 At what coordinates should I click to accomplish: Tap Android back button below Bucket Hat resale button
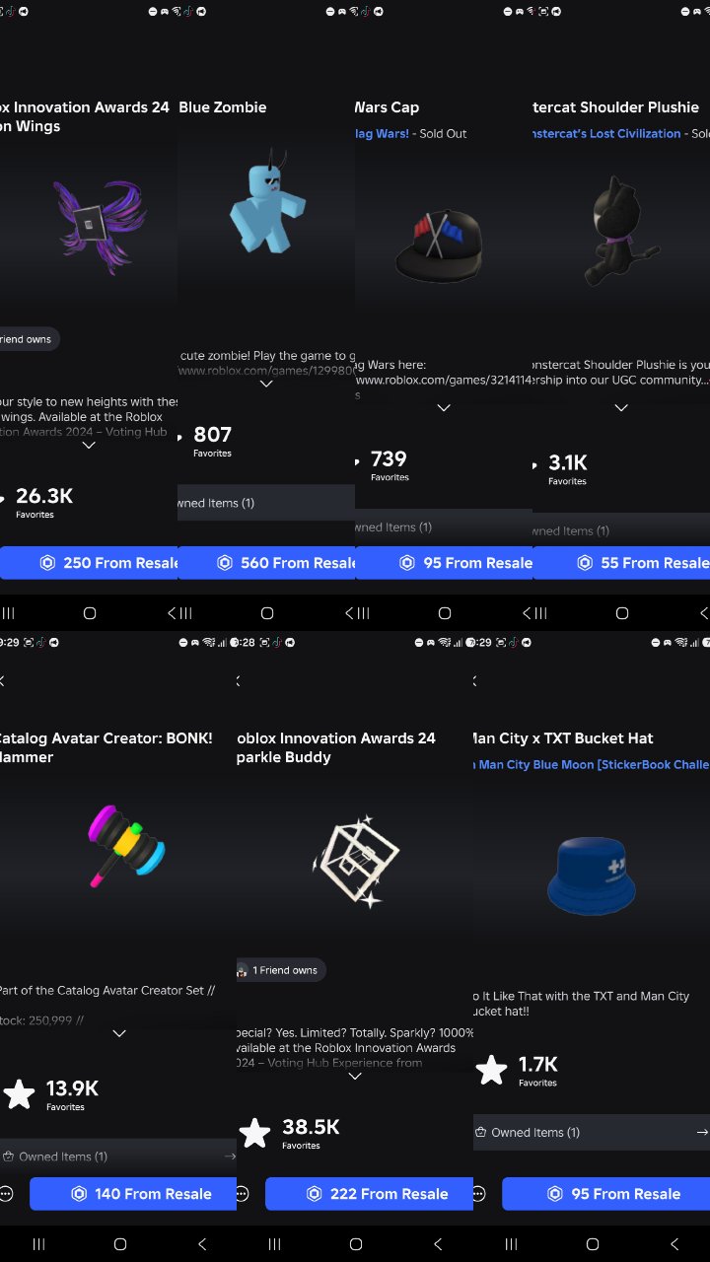(x=674, y=1244)
